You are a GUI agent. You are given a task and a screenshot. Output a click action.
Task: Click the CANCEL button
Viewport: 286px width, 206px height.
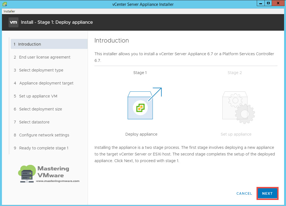tap(244, 193)
